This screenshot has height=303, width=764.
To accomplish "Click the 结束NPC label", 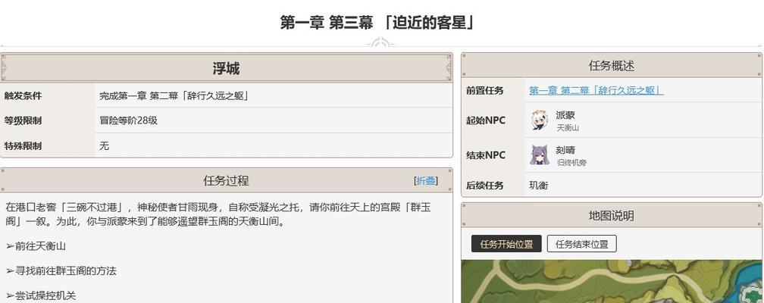I will coord(485,155).
